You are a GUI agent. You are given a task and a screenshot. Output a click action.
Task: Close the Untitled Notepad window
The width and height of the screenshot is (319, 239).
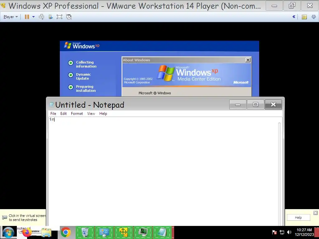pos(274,105)
